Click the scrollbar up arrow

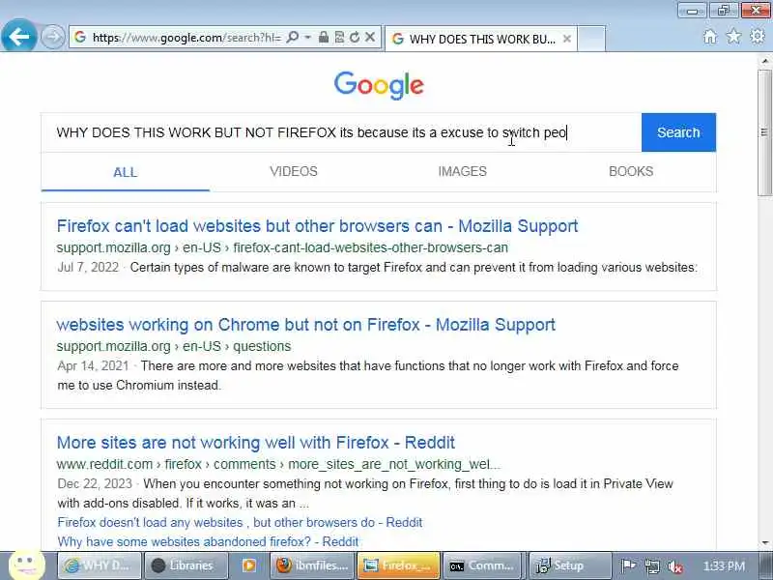point(764,61)
